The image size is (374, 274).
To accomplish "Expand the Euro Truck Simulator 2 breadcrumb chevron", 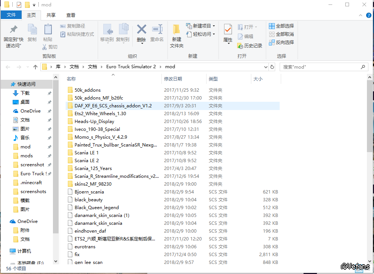I will pyautogui.click(x=160, y=67).
